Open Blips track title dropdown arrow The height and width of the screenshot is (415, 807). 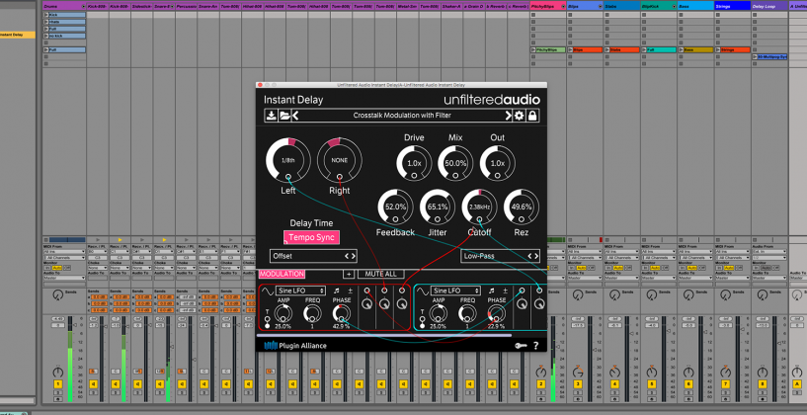(600, 6)
